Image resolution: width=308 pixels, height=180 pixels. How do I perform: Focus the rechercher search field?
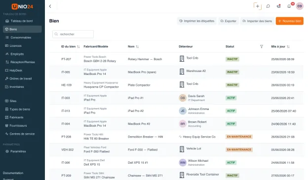(x=73, y=34)
